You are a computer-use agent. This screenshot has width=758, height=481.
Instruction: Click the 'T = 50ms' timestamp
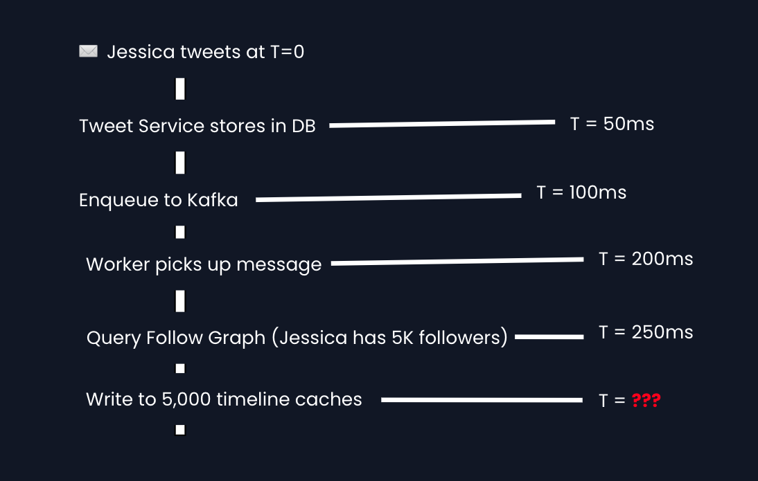[x=612, y=124]
